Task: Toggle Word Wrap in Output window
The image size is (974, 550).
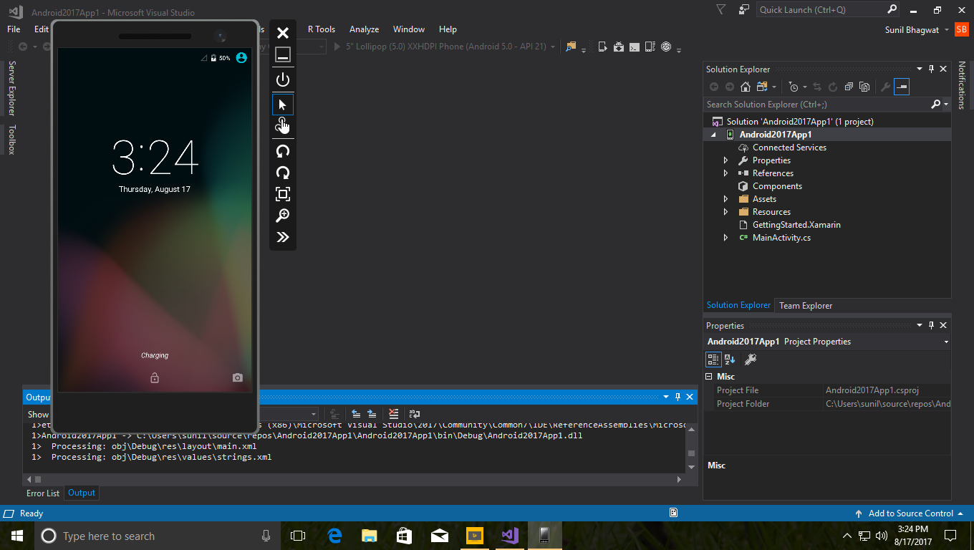Action: pos(415,414)
